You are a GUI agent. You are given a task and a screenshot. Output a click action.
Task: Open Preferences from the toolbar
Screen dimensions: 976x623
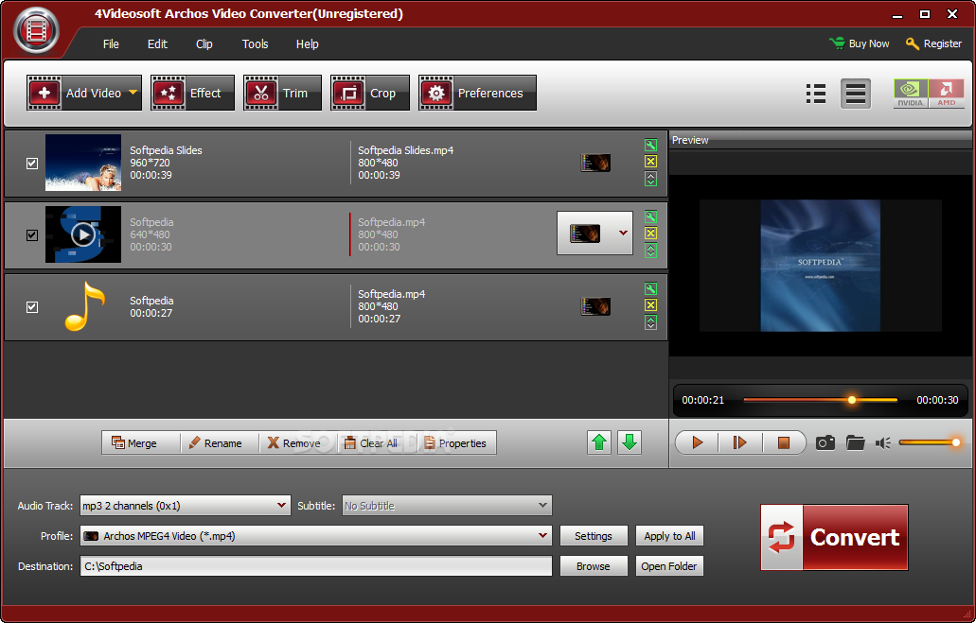click(x=477, y=94)
